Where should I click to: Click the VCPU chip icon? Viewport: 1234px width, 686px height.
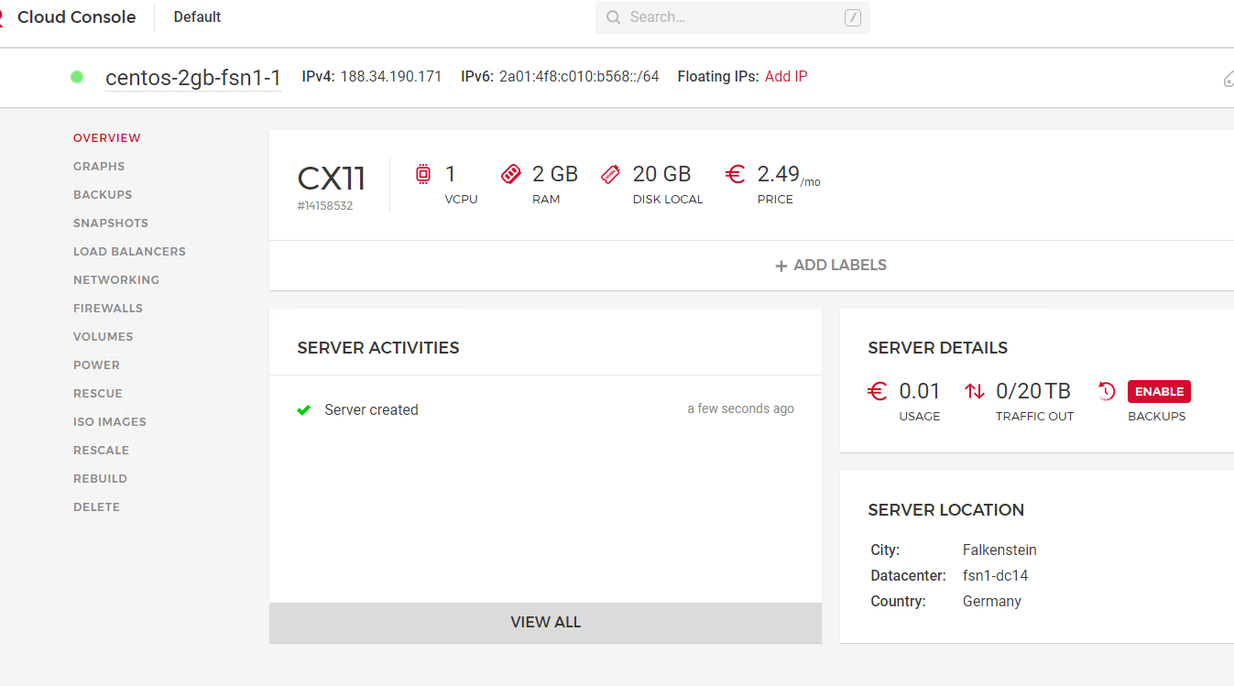(x=423, y=174)
